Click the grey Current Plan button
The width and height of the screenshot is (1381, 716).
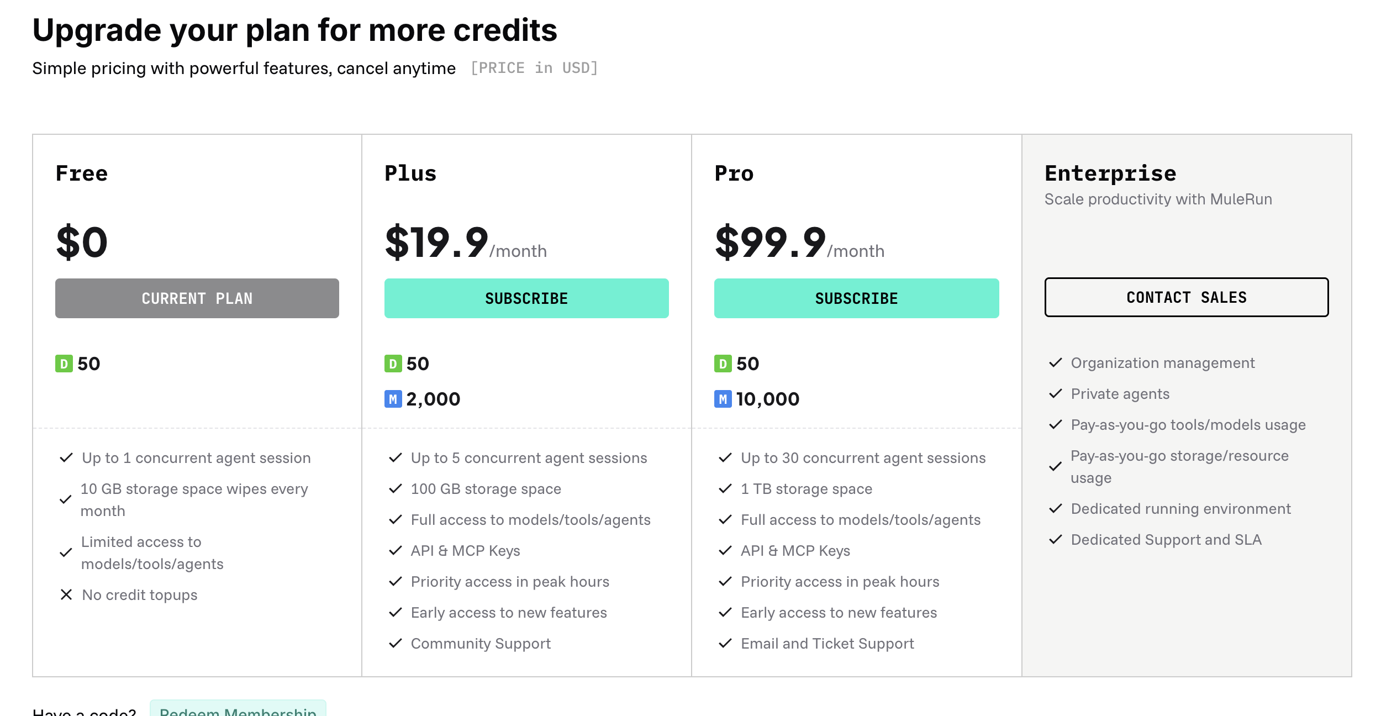(x=197, y=298)
